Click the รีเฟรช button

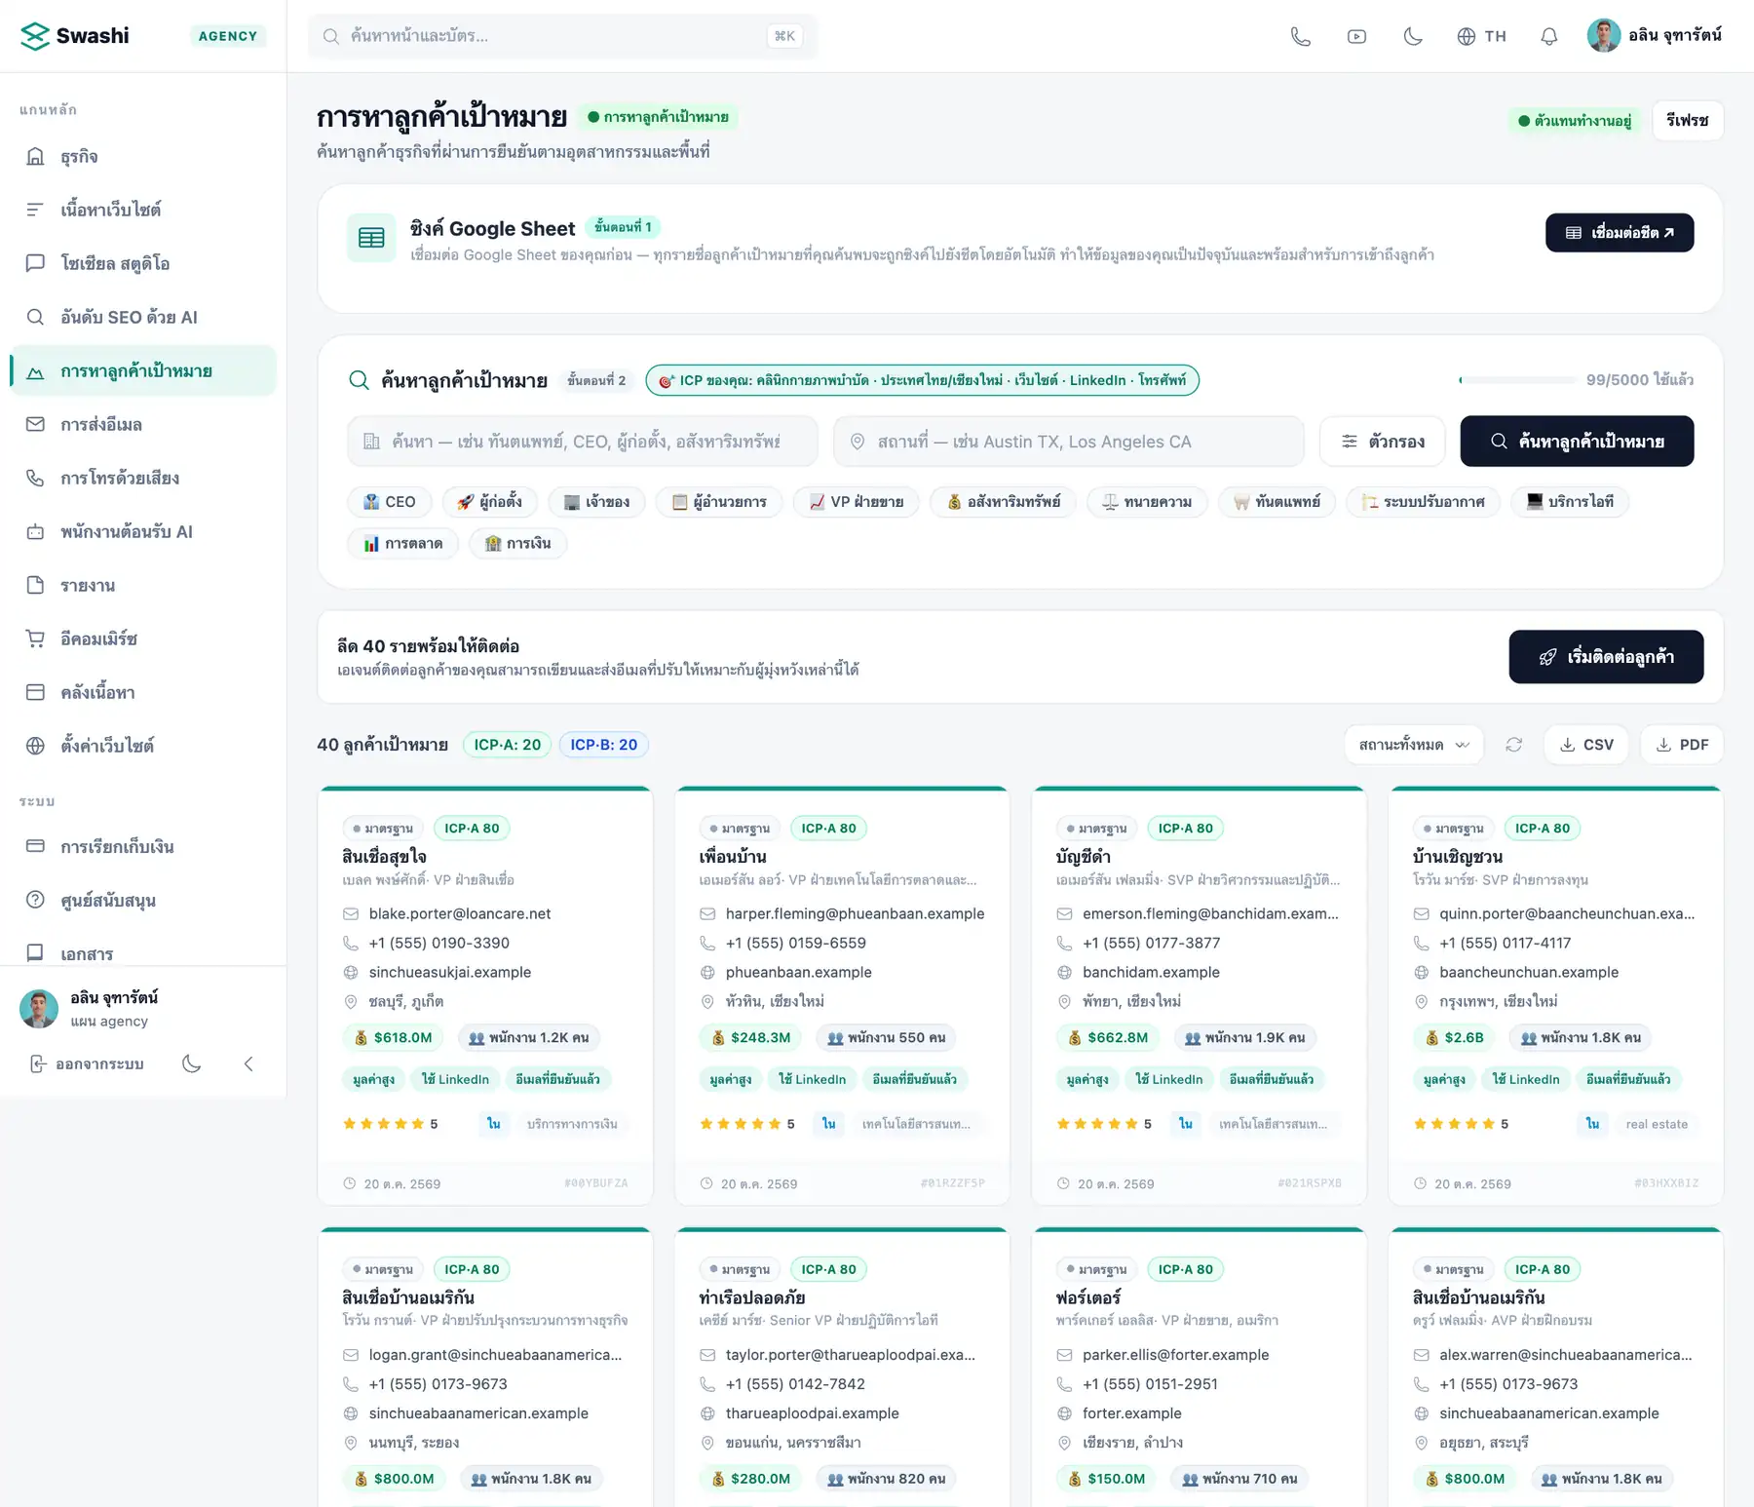click(1688, 121)
